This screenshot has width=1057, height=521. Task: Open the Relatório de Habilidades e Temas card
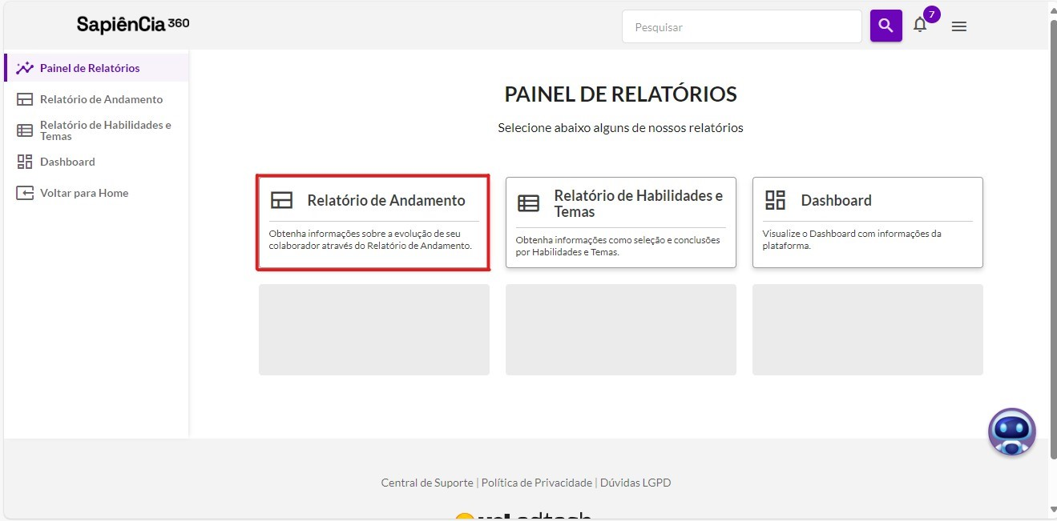(x=621, y=222)
